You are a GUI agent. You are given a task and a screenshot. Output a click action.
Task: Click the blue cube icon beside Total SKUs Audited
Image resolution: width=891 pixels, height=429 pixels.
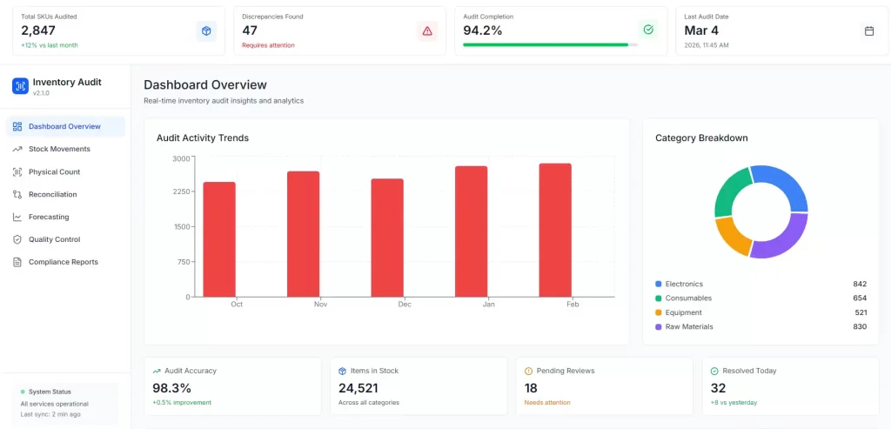click(206, 31)
